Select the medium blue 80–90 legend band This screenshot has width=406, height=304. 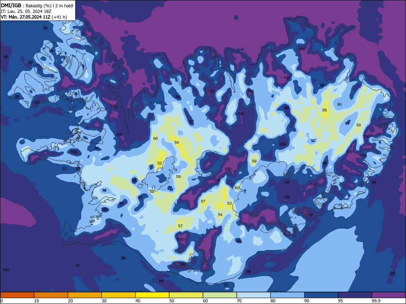coord(287,295)
